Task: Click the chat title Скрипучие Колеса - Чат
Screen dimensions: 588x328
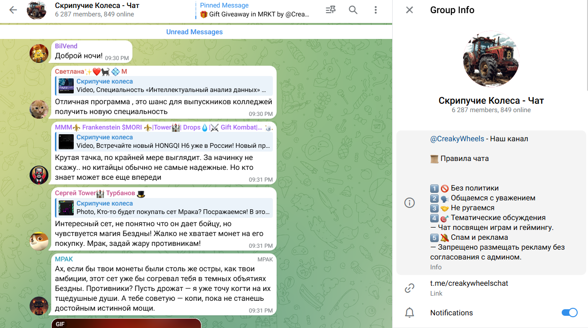Action: click(97, 6)
